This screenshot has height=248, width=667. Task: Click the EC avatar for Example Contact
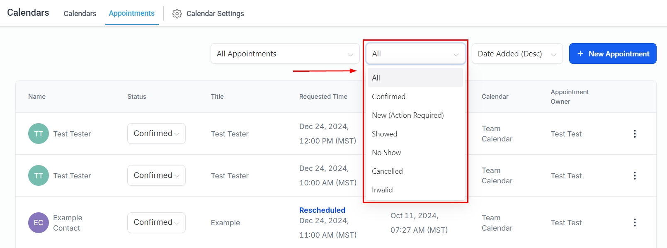pos(39,223)
